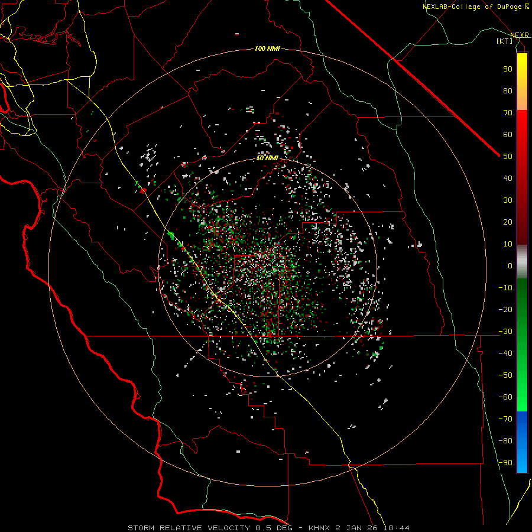The height and width of the screenshot is (532, 532).
Task: Click the 60 value on velocity scale
Action: [x=508, y=134]
